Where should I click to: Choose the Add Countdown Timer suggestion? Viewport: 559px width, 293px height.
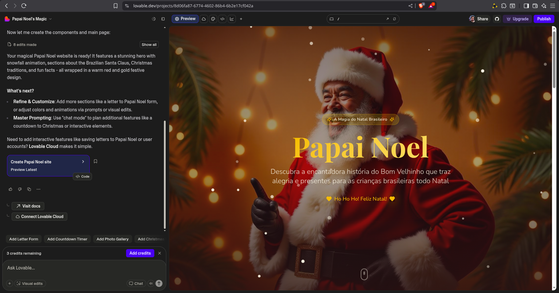(67, 239)
